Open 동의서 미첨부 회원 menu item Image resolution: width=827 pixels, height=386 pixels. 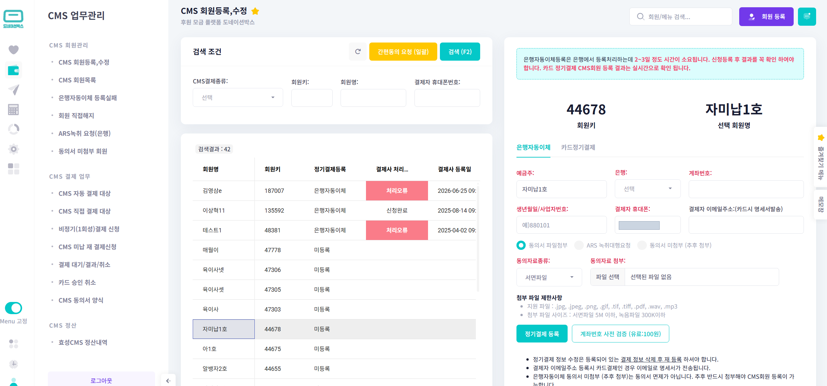83,151
